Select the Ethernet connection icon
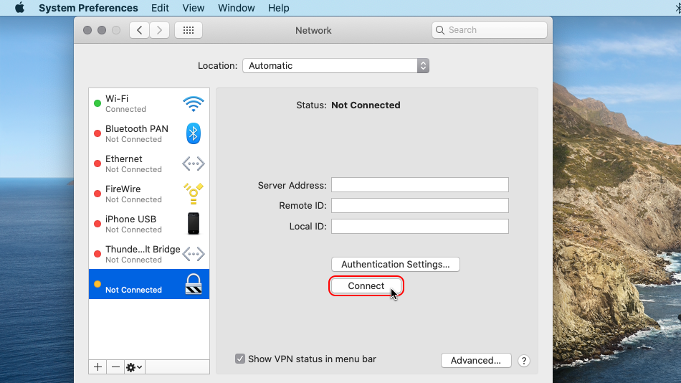This screenshot has width=681, height=383. [x=193, y=164]
